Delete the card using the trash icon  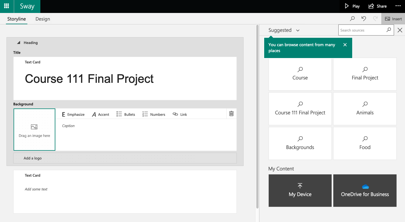tap(231, 113)
